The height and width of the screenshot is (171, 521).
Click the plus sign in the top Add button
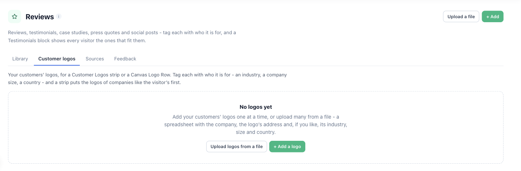click(488, 16)
